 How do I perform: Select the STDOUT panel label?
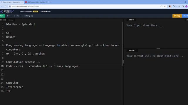point(132,50)
